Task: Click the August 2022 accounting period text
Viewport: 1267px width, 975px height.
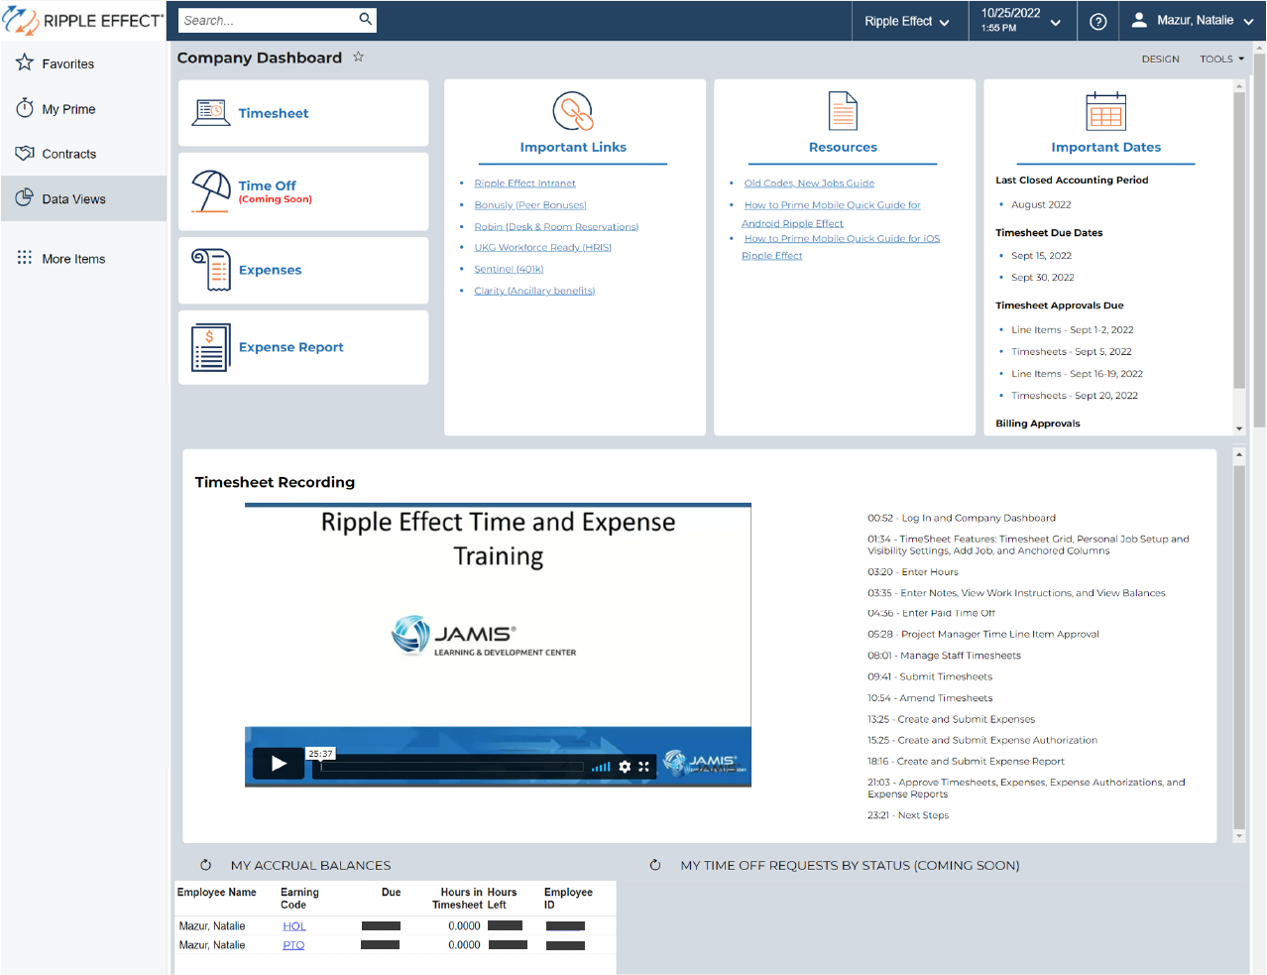Action: click(1041, 205)
